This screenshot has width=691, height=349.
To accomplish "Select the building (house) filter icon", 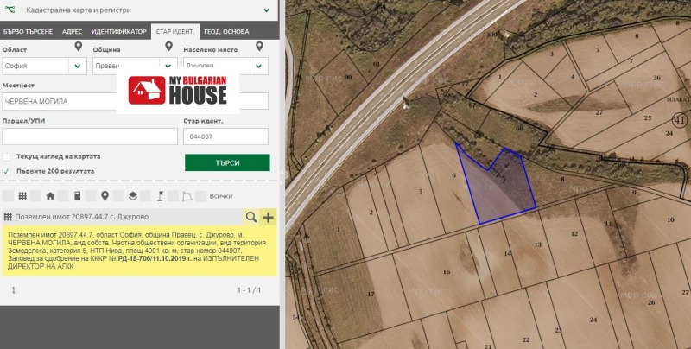I will click(50, 195).
